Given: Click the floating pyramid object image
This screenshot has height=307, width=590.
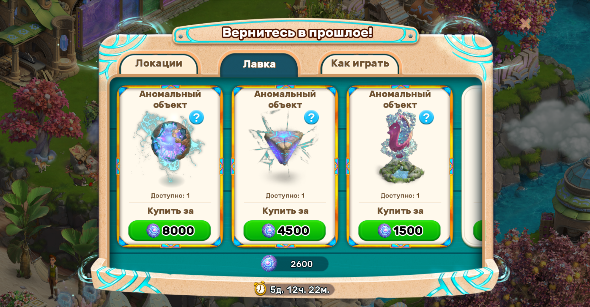Looking at the screenshot, I should click(x=284, y=143).
